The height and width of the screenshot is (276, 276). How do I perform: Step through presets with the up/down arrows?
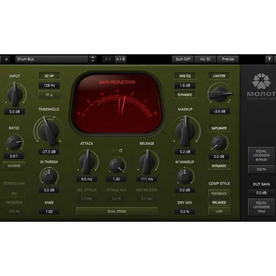pyautogui.click(x=93, y=59)
